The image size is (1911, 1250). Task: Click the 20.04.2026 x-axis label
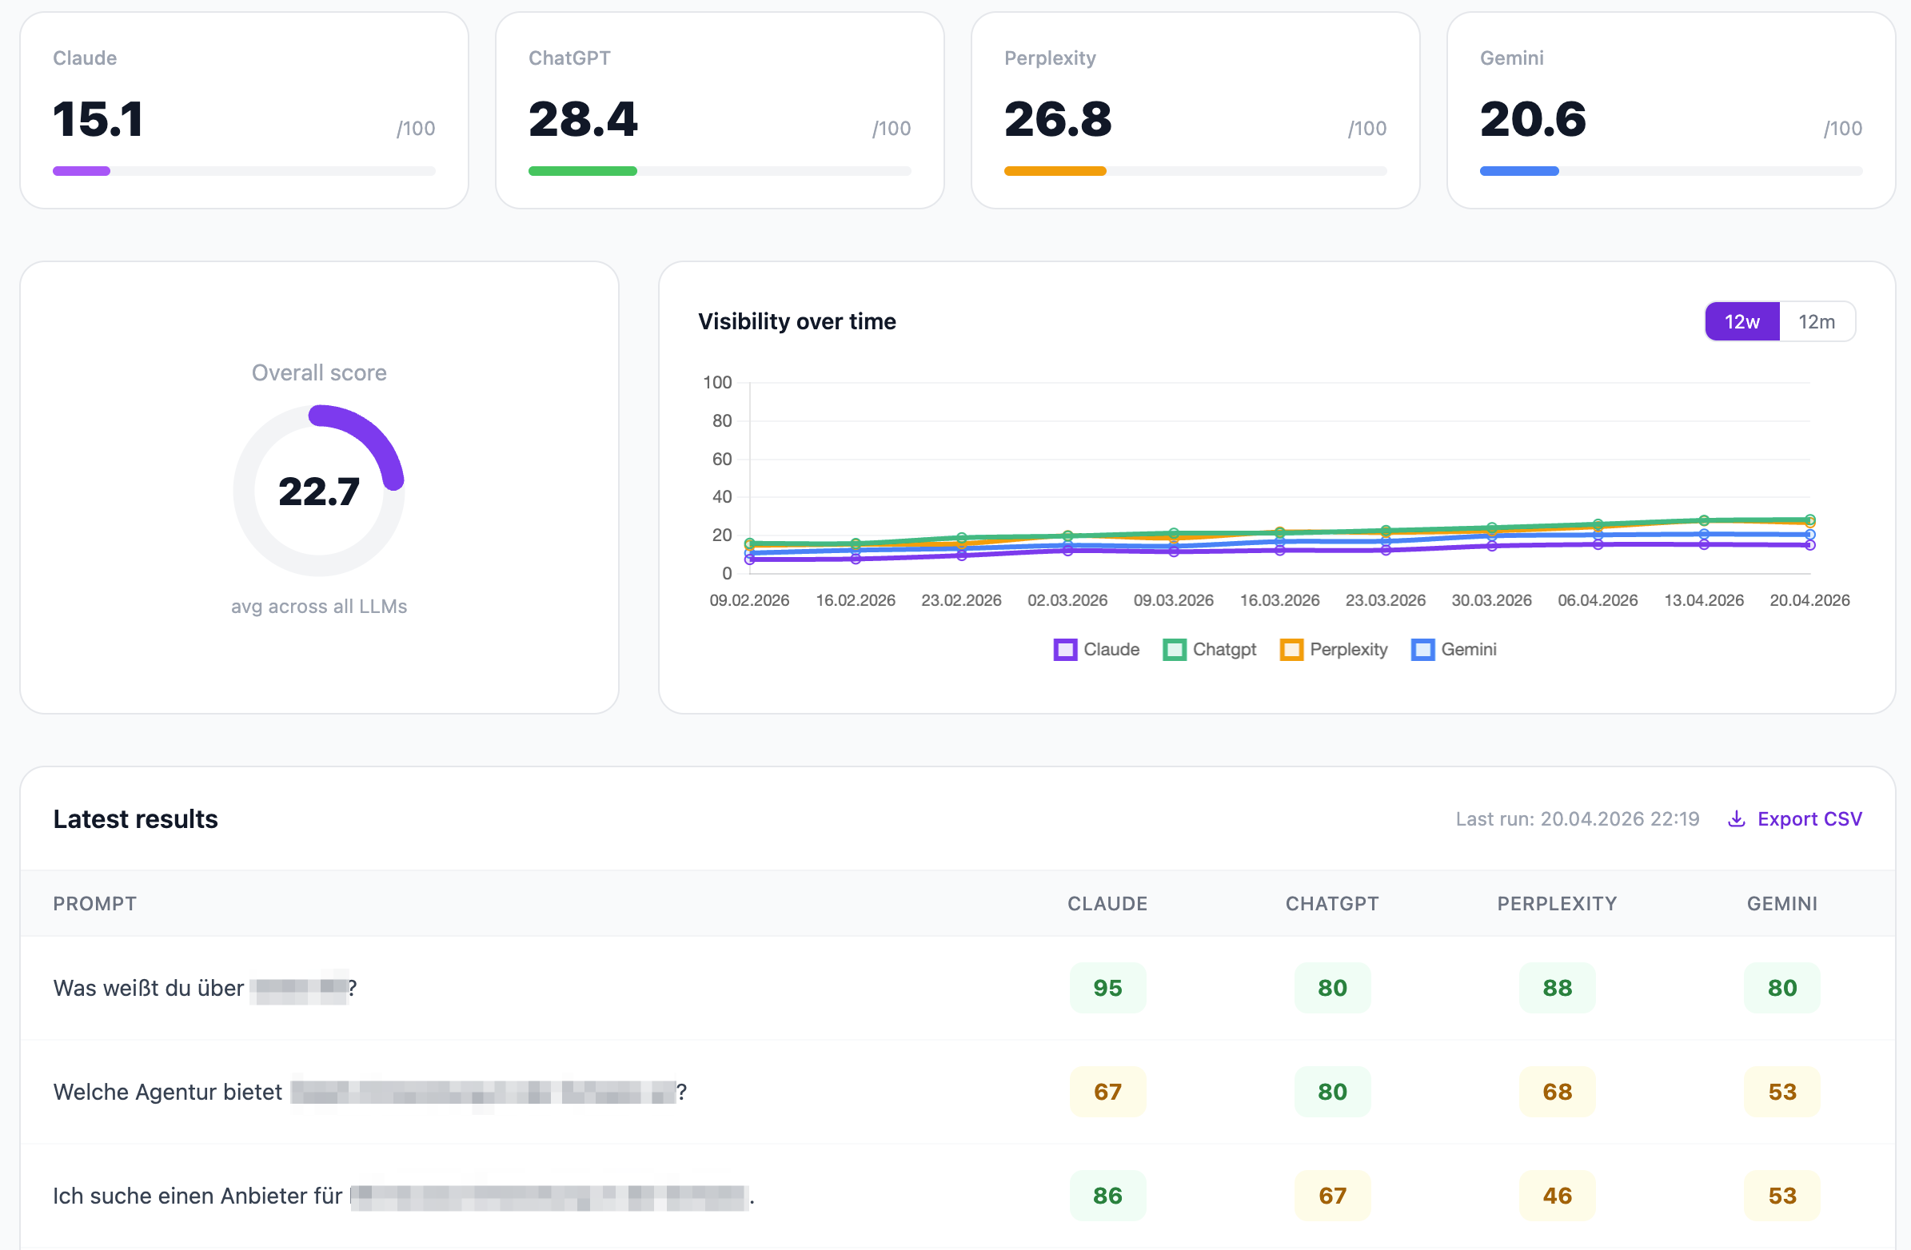click(1809, 600)
